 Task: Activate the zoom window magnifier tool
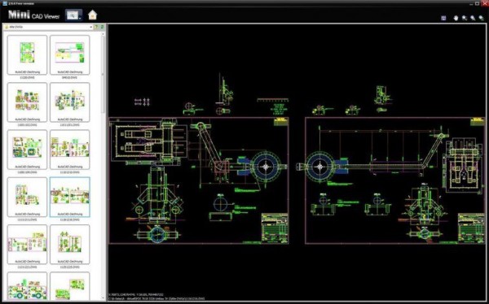coord(465,18)
